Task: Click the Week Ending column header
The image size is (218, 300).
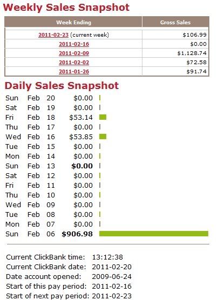Action: (73, 22)
